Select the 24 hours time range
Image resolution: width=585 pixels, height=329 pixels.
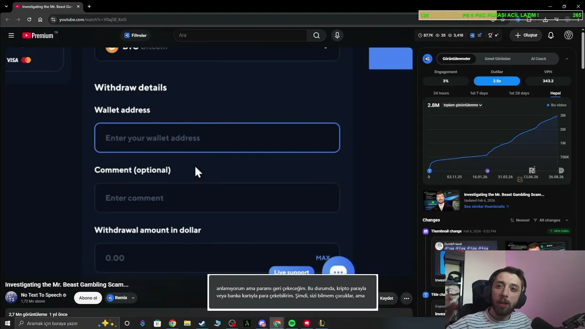(441, 93)
